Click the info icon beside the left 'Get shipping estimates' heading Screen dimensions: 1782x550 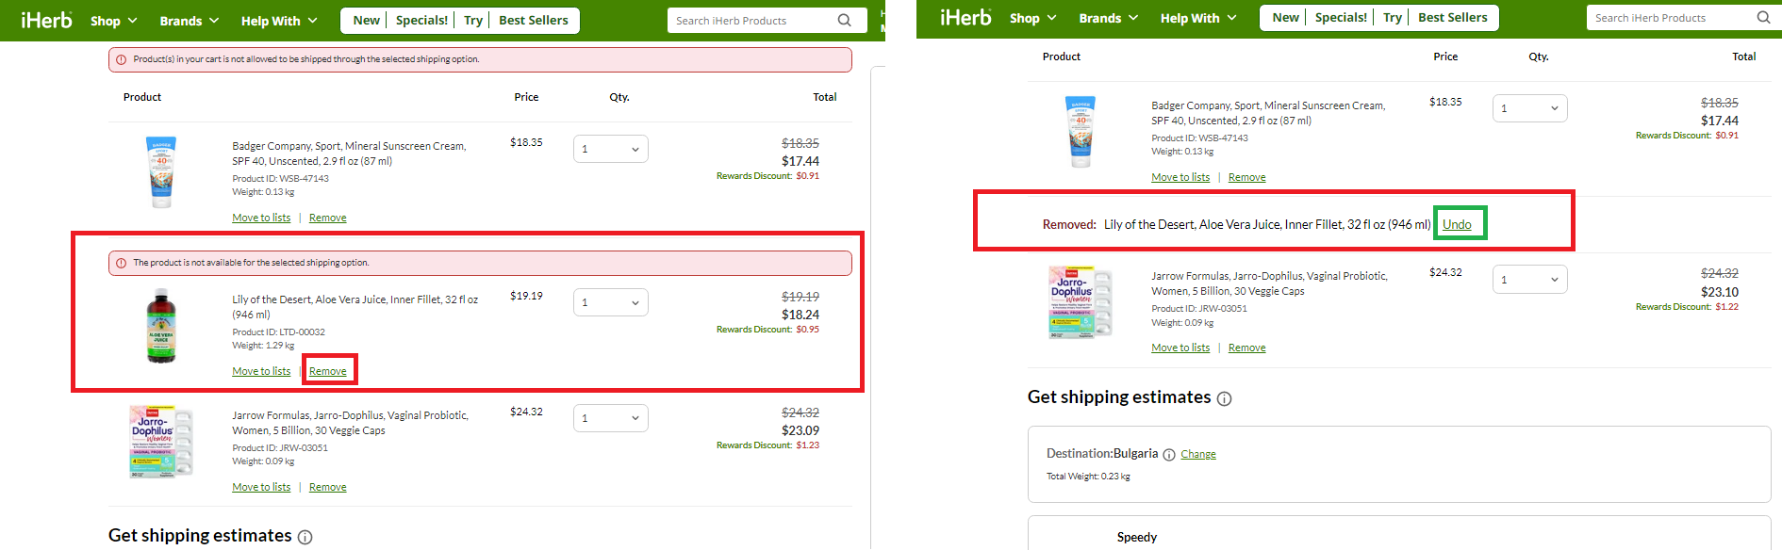[x=305, y=537]
